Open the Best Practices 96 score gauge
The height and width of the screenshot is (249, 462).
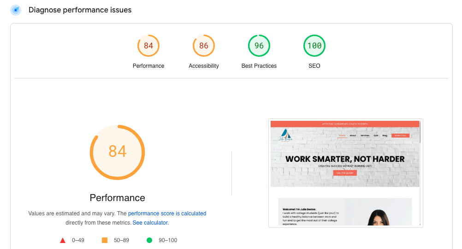259,46
